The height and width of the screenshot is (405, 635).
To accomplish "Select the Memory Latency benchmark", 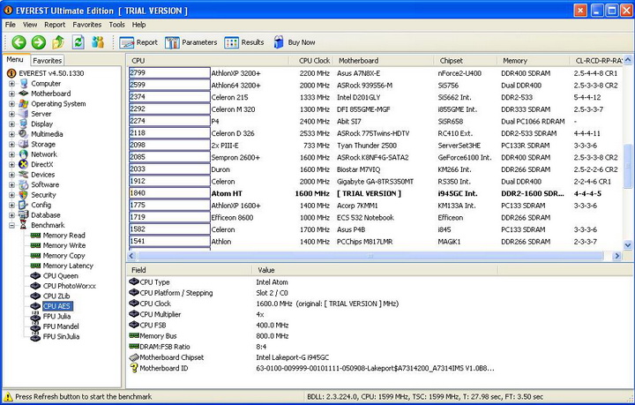I will point(68,266).
